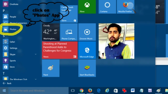Open Firefox on the taskbar
Viewport: 168px width, 94px height.
click(x=90, y=91)
